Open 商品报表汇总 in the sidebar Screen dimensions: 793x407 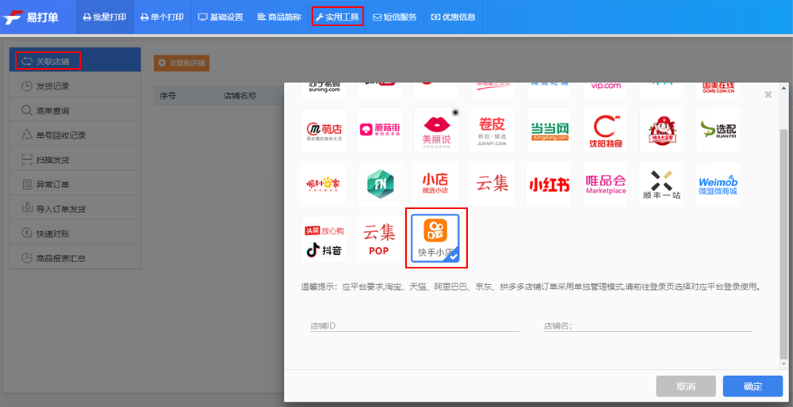75,258
